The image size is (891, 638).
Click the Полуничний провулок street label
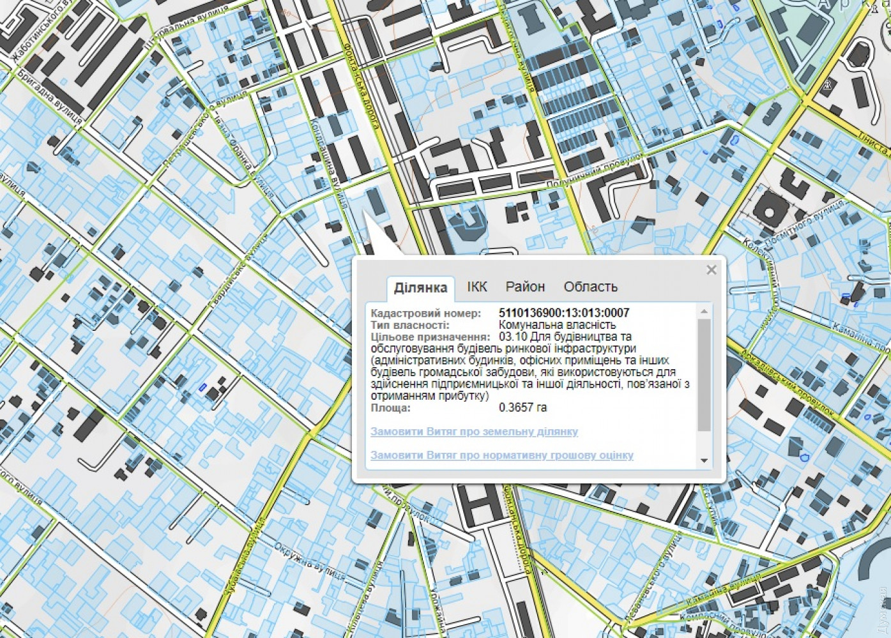pos(593,171)
